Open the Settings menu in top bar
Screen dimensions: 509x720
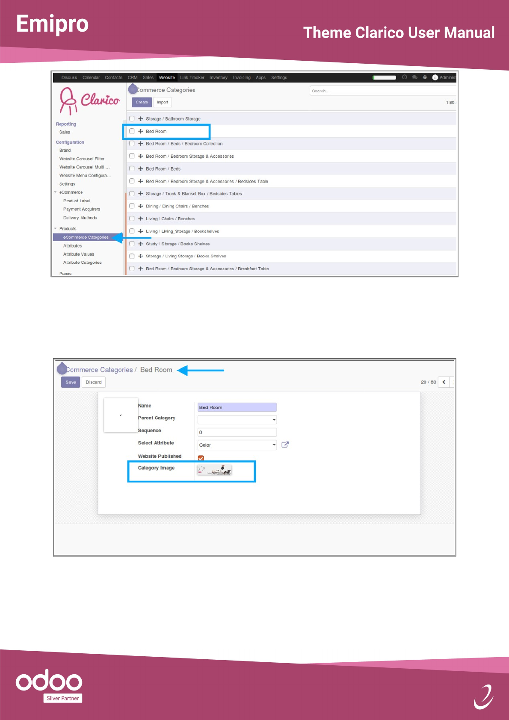pyautogui.click(x=279, y=77)
